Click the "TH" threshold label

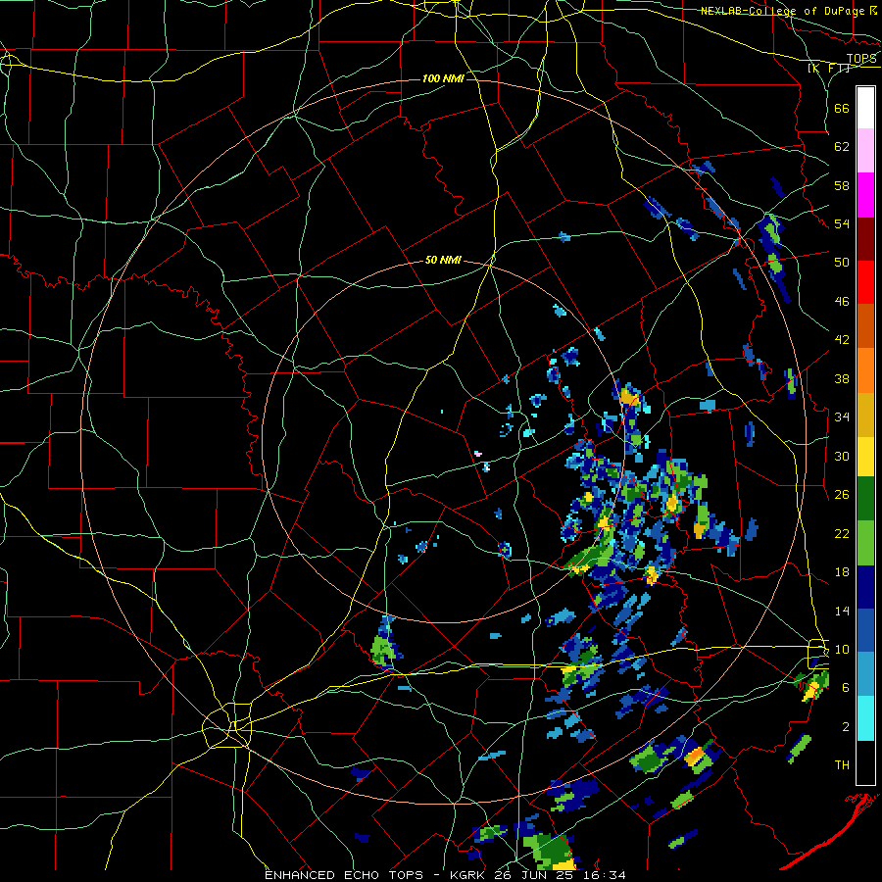tap(842, 765)
